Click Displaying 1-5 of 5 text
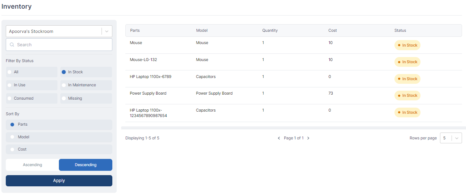This screenshot has width=466, height=195. pyautogui.click(x=142, y=138)
